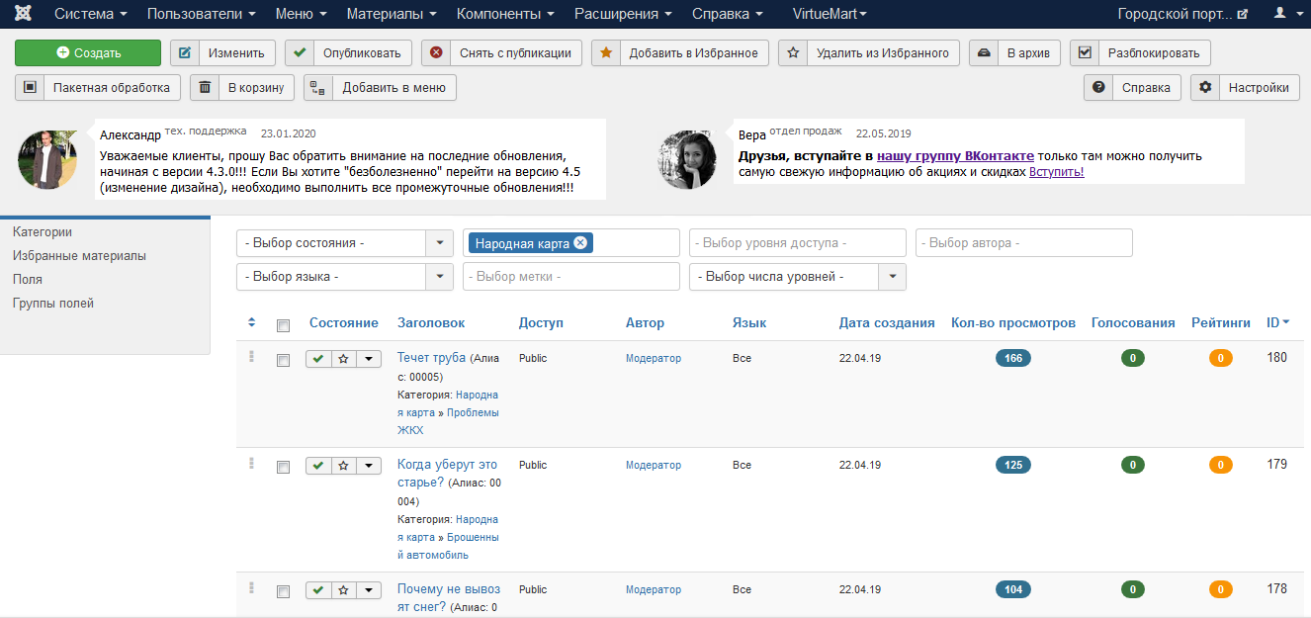Screen dimensions: 1311x618
Task: Select checkbox for "Когда уберут это старье?"
Action: pos(284,467)
